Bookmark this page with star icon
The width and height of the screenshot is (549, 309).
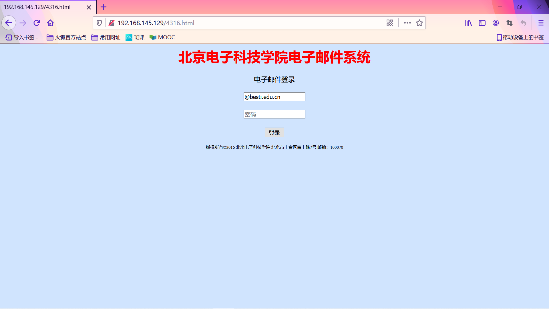click(x=419, y=23)
